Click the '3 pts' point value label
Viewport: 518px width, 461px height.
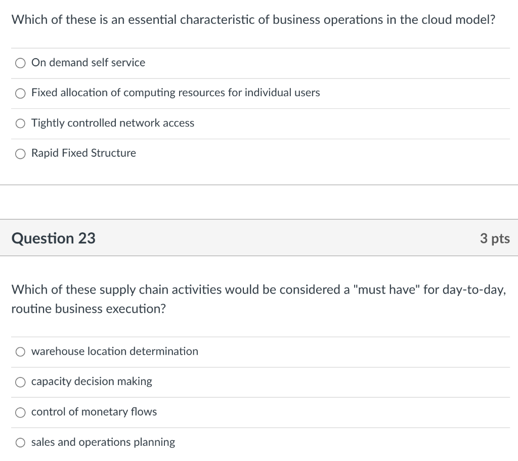[x=495, y=238]
